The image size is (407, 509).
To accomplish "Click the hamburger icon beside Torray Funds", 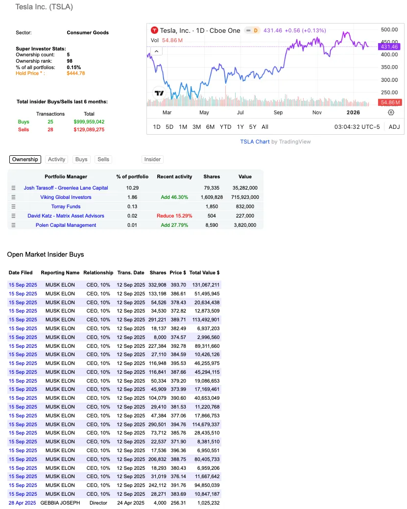I will [x=13, y=206].
